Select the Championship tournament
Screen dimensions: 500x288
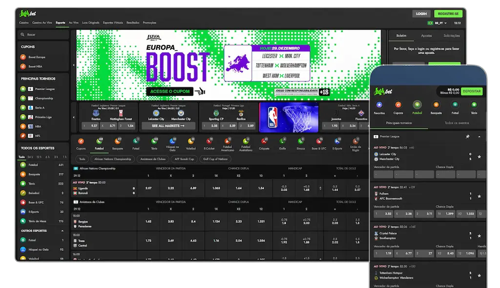click(x=37, y=98)
